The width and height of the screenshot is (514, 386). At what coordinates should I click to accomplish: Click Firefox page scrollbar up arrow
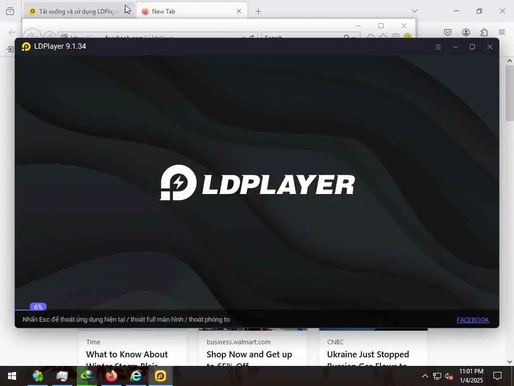[x=509, y=61]
